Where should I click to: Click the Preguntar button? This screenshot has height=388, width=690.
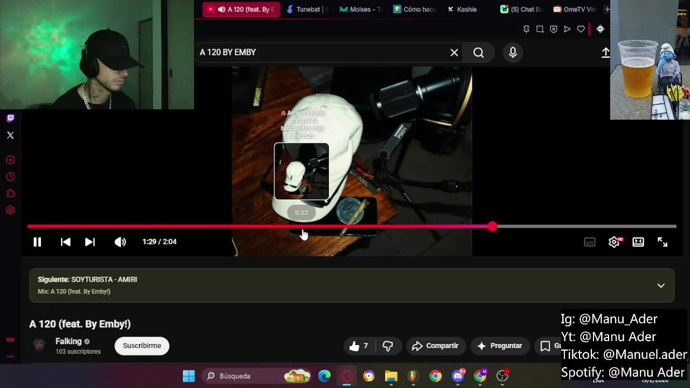coord(500,346)
